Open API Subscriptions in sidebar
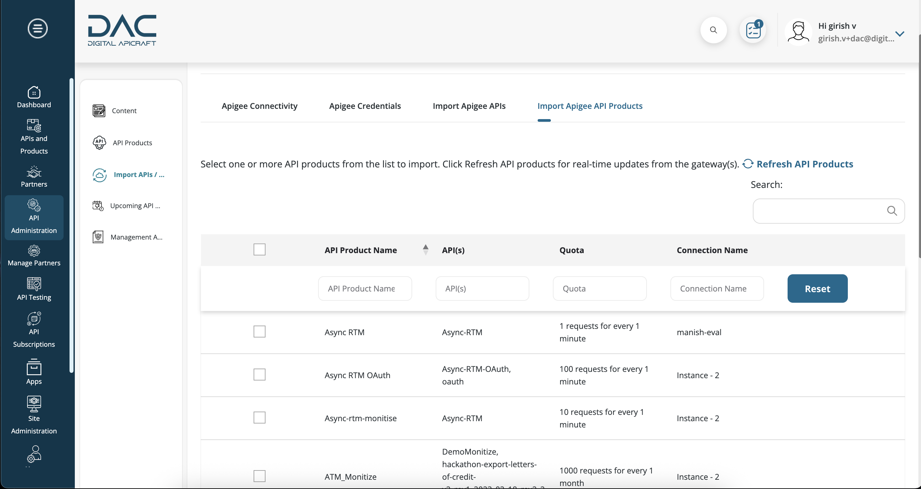Image resolution: width=921 pixels, height=489 pixels. (x=34, y=330)
